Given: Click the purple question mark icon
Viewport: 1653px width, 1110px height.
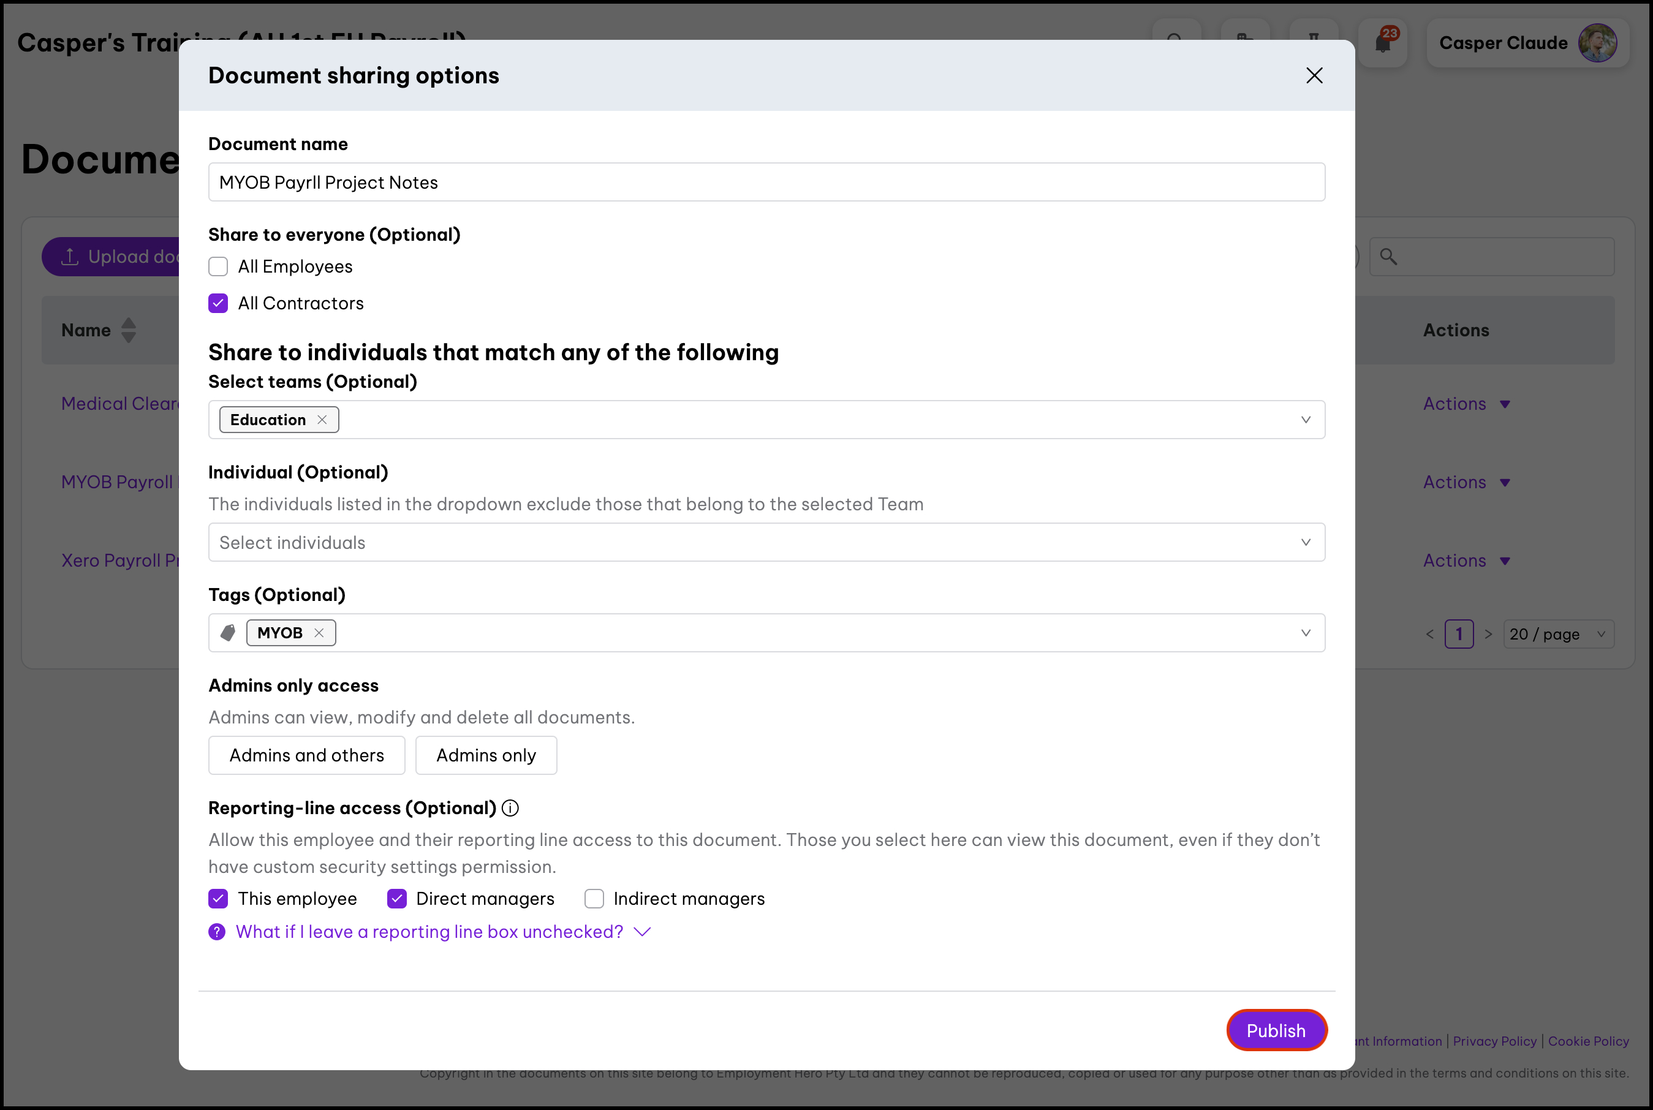Looking at the screenshot, I should click(x=217, y=932).
